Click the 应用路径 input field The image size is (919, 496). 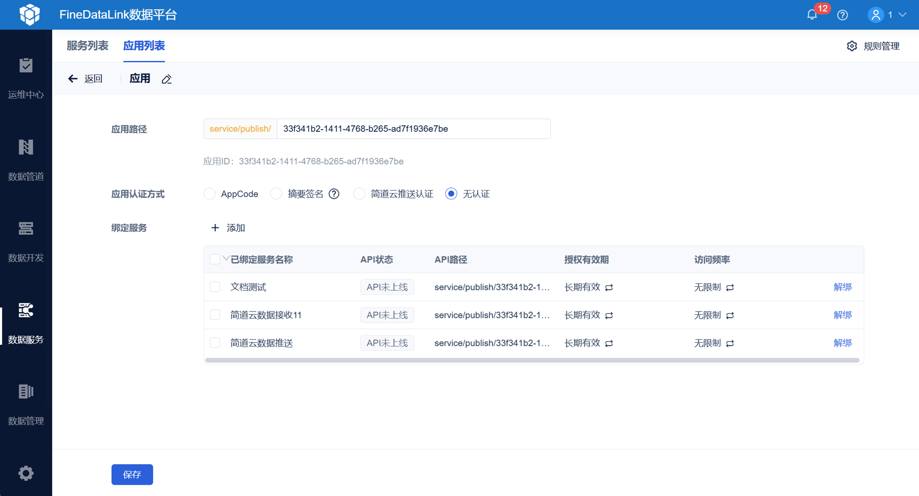[x=414, y=129]
